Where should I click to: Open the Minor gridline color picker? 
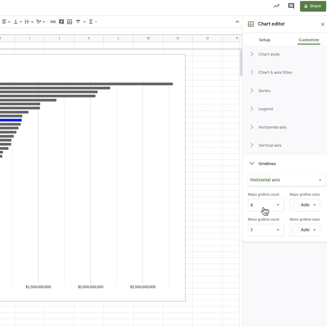click(x=305, y=230)
